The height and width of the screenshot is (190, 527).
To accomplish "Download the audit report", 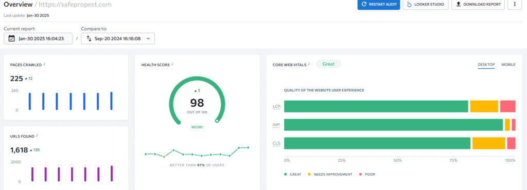I will tap(478, 4).
